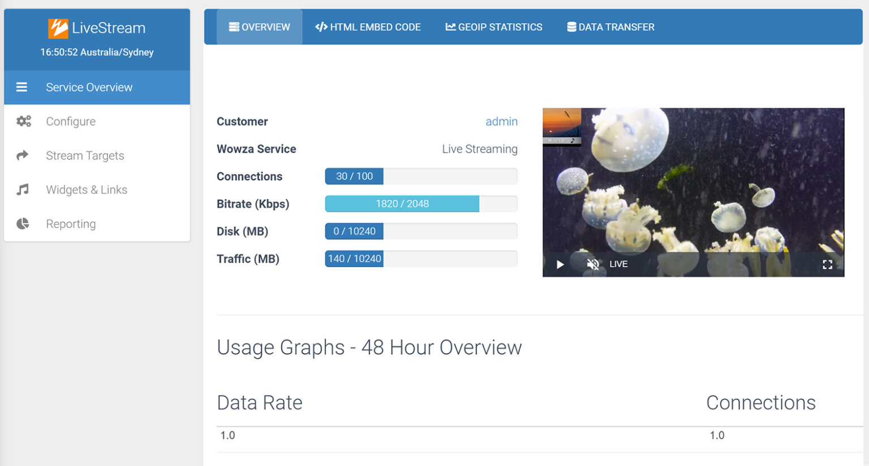Click the hamburger icon beside Service Overview
The height and width of the screenshot is (466, 869).
coord(21,87)
